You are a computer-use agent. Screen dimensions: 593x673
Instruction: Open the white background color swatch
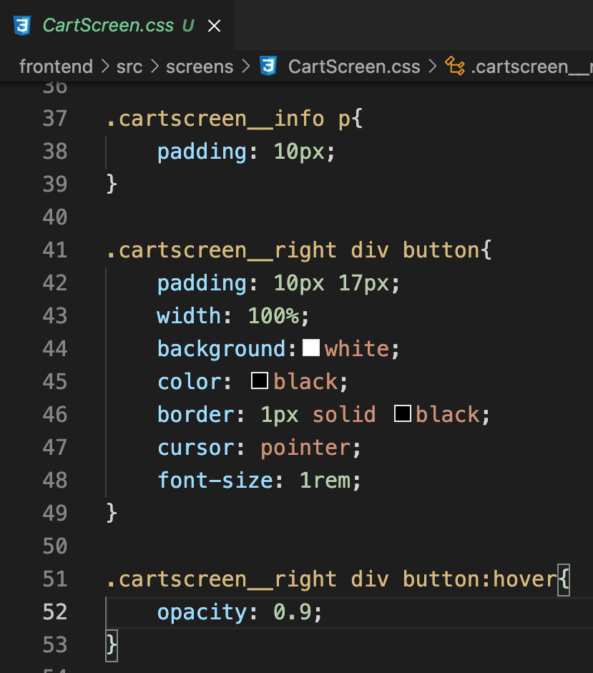pyautogui.click(x=311, y=348)
